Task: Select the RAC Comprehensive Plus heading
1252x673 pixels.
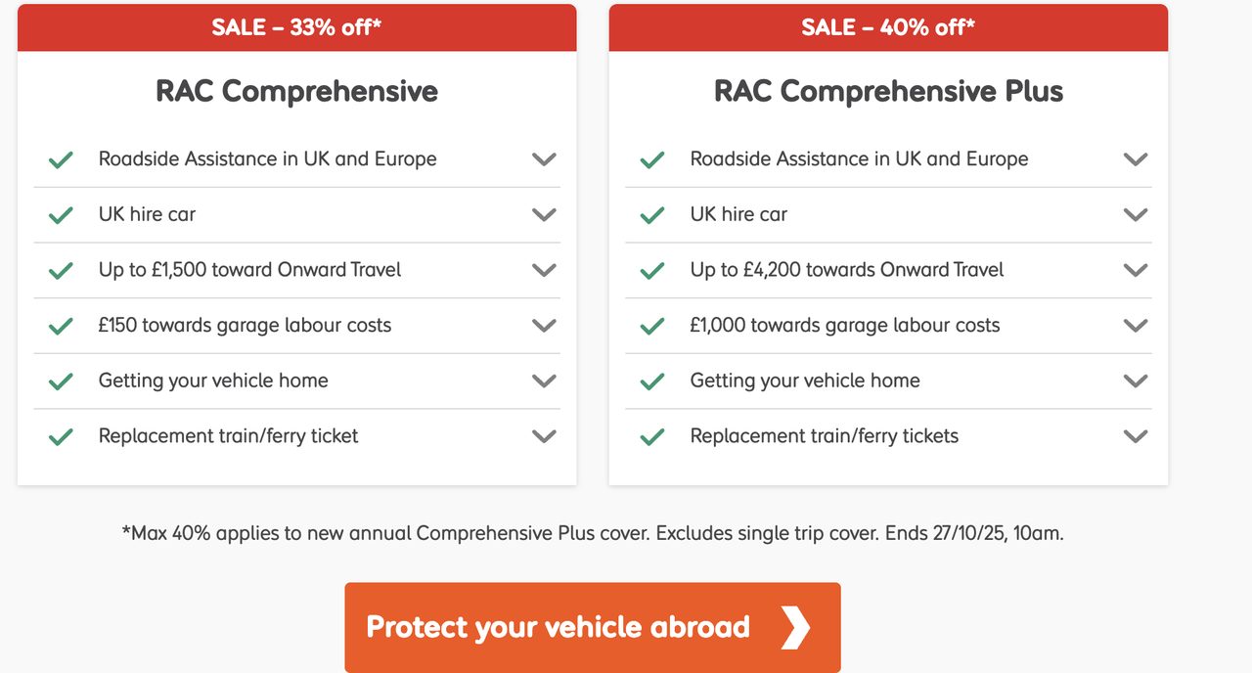Action: (888, 91)
